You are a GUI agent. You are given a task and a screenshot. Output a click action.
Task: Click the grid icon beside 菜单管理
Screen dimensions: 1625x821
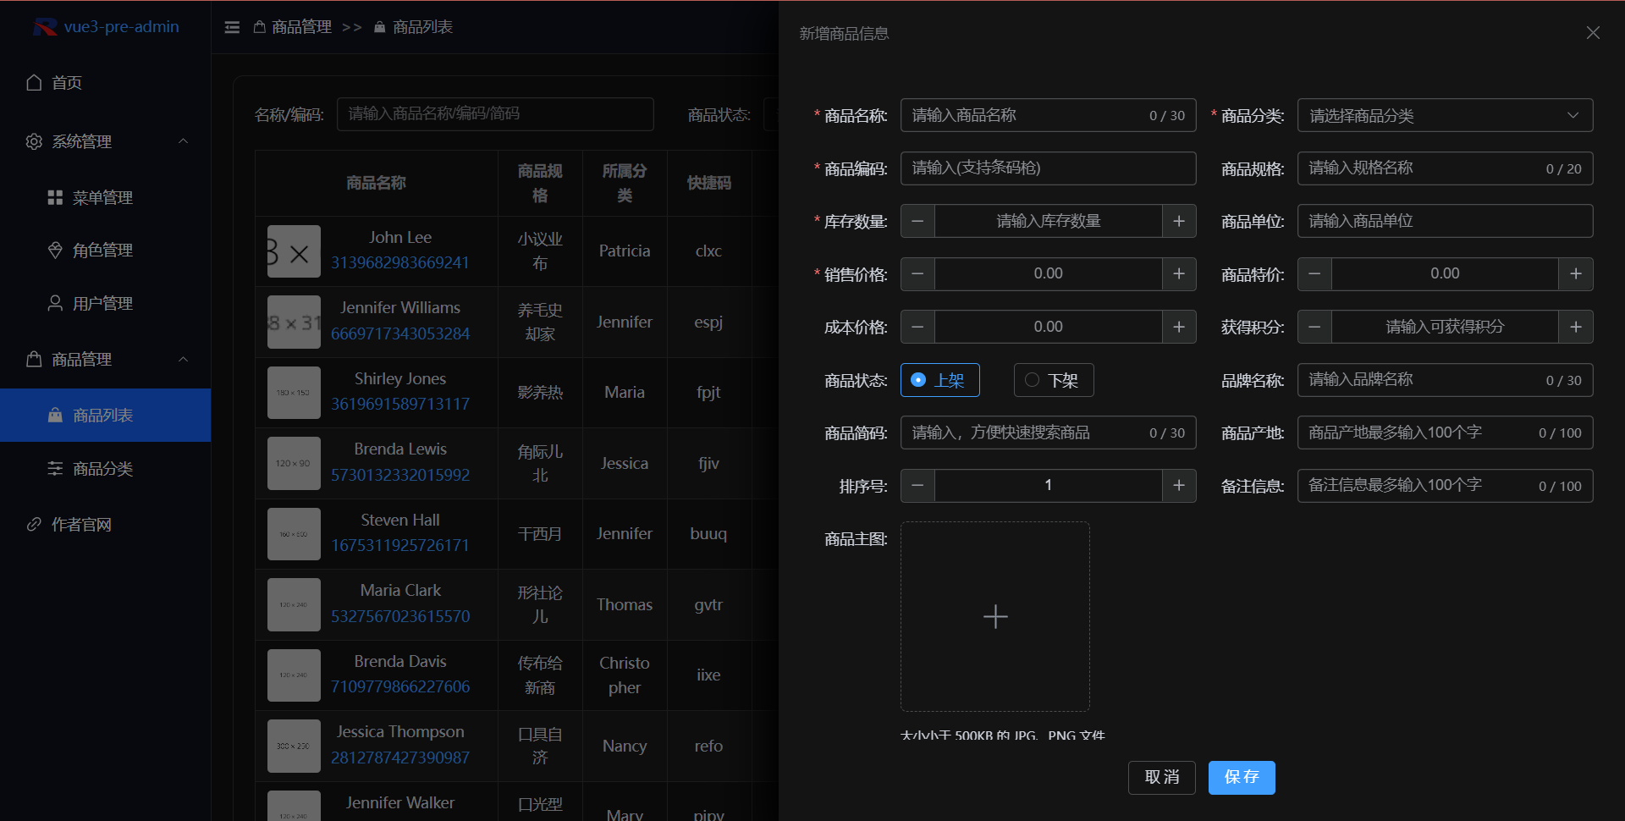[x=55, y=197]
